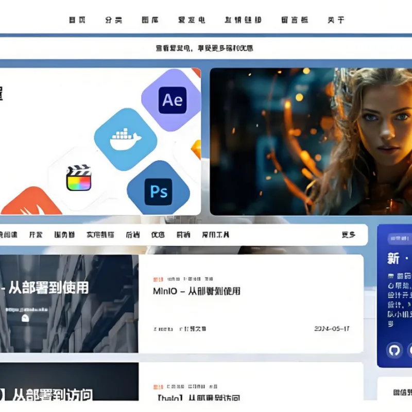Viewport: 412px width, 412px height.
Task: Select the 前端 category tab
Action: (x=183, y=235)
